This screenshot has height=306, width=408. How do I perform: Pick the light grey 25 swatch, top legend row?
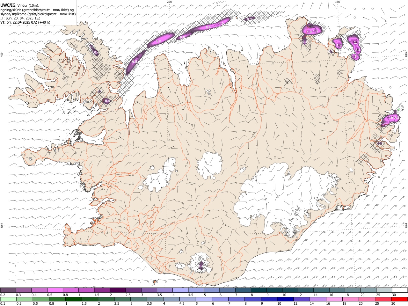[x=384, y=290]
